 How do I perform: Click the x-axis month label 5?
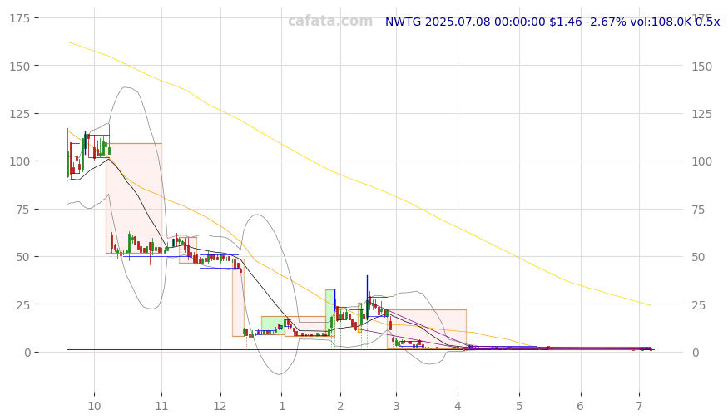[519, 406]
